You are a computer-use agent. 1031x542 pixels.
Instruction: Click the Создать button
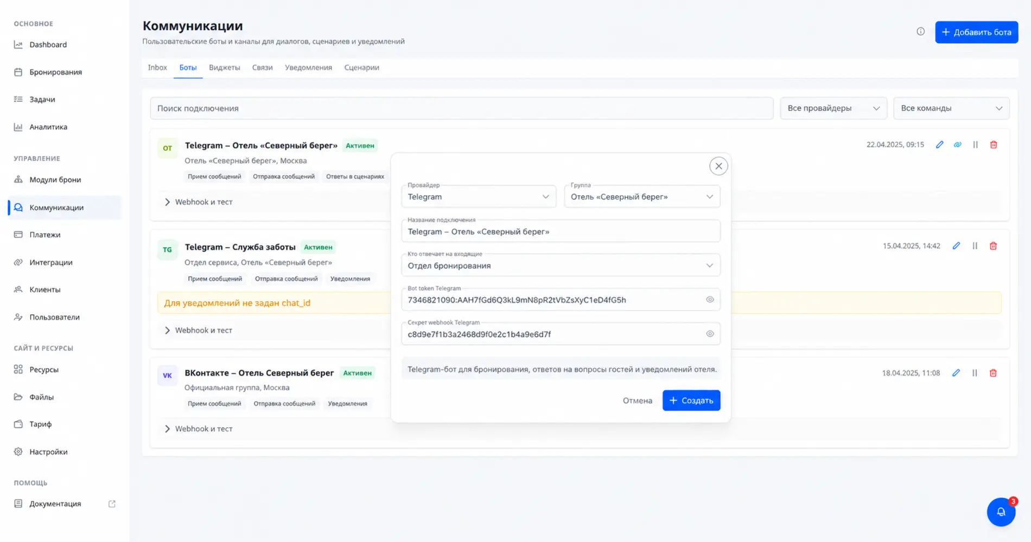point(691,401)
